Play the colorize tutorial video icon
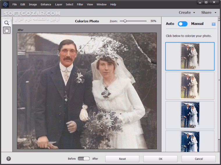 click(213, 24)
